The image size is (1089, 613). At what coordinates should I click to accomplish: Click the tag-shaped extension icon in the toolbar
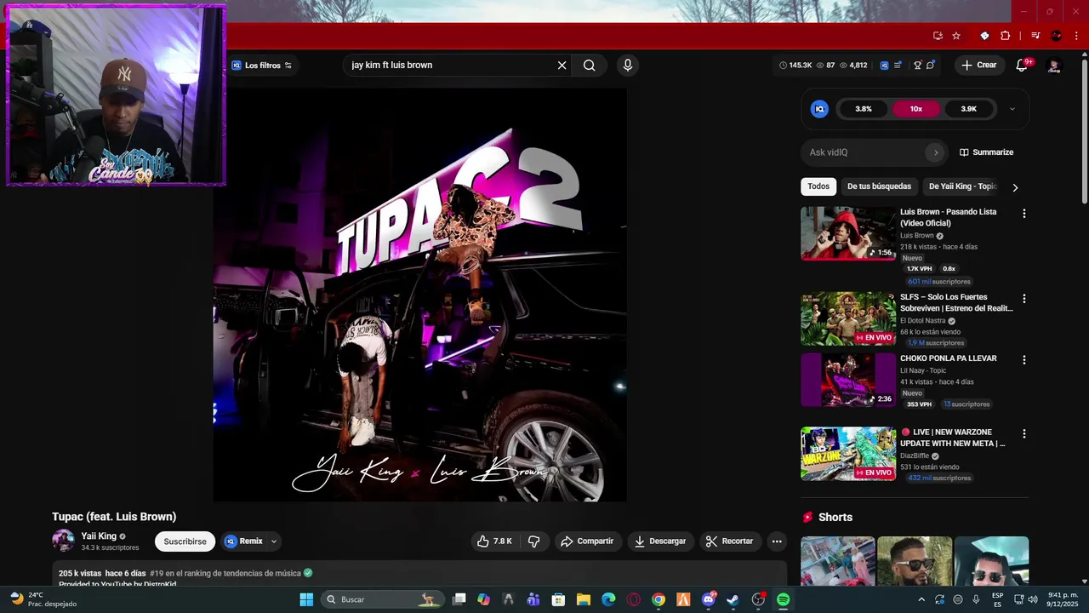tap(984, 36)
